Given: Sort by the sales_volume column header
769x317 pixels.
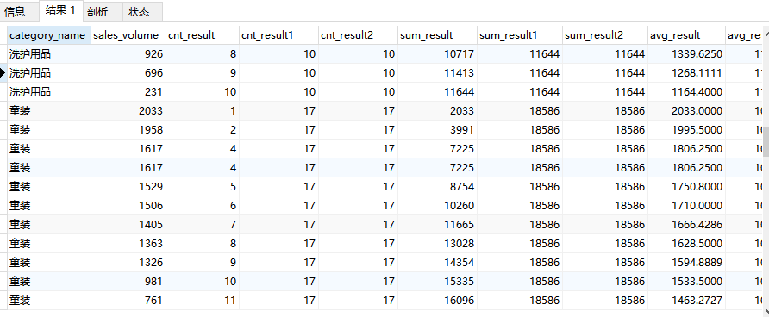Looking at the screenshot, I should click(x=128, y=35).
